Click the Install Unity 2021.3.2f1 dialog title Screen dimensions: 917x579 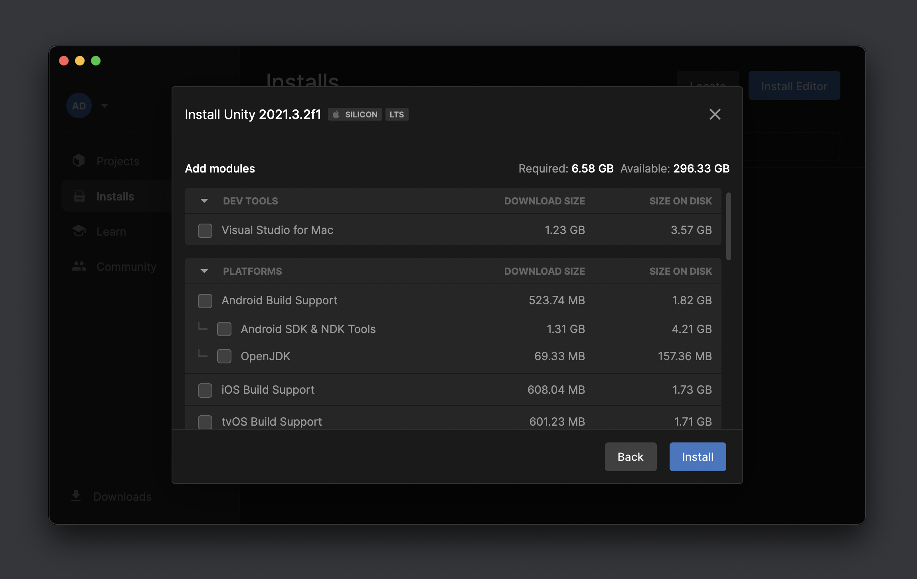(253, 115)
